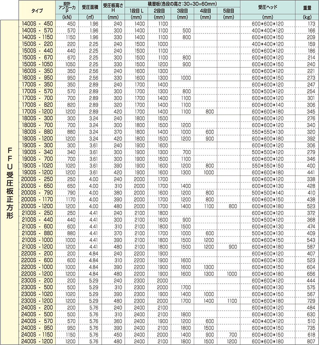
Task: Select weight 729 in the 2300S - 1200 row
Action: pos(311,301)
